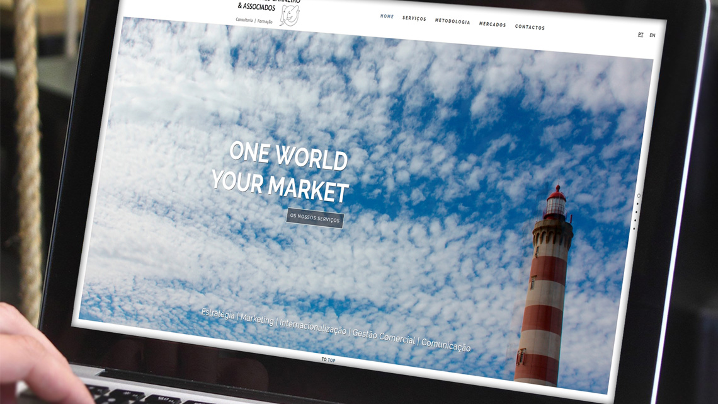The height and width of the screenshot is (404, 718).
Task: Jump to last section via dot navigation
Action: tap(634, 229)
